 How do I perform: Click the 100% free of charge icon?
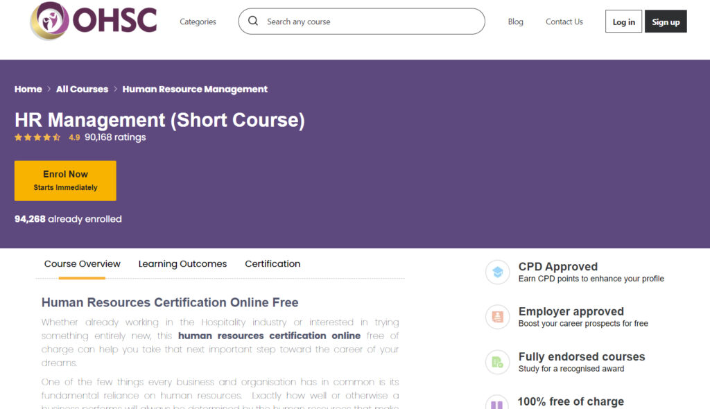497,403
